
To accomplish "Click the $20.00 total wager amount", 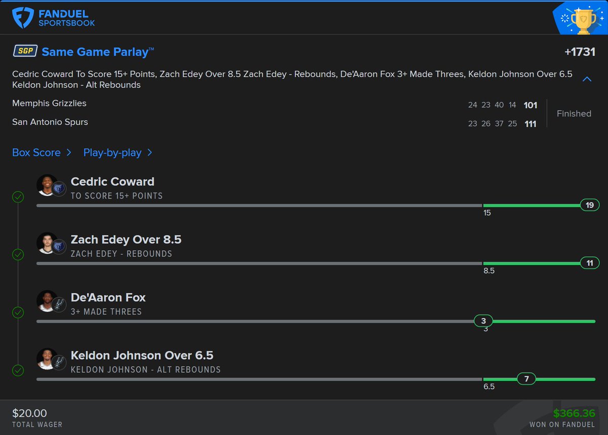I will (29, 413).
